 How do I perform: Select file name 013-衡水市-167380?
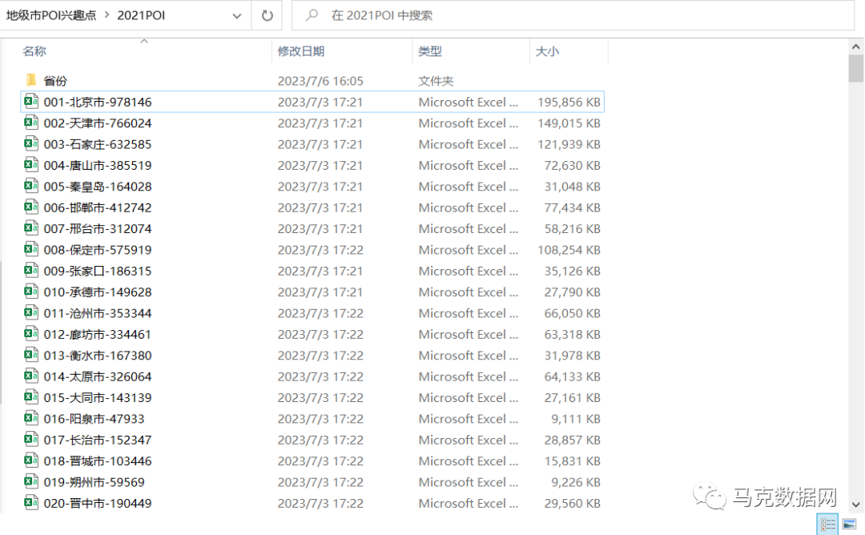98,356
